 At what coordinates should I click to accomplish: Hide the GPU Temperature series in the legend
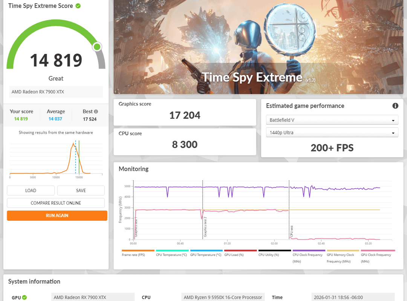[206, 255]
